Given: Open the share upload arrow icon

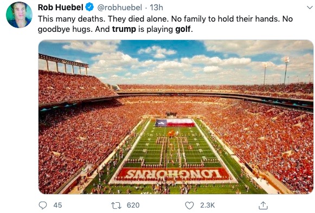Looking at the screenshot, I should (263, 205).
